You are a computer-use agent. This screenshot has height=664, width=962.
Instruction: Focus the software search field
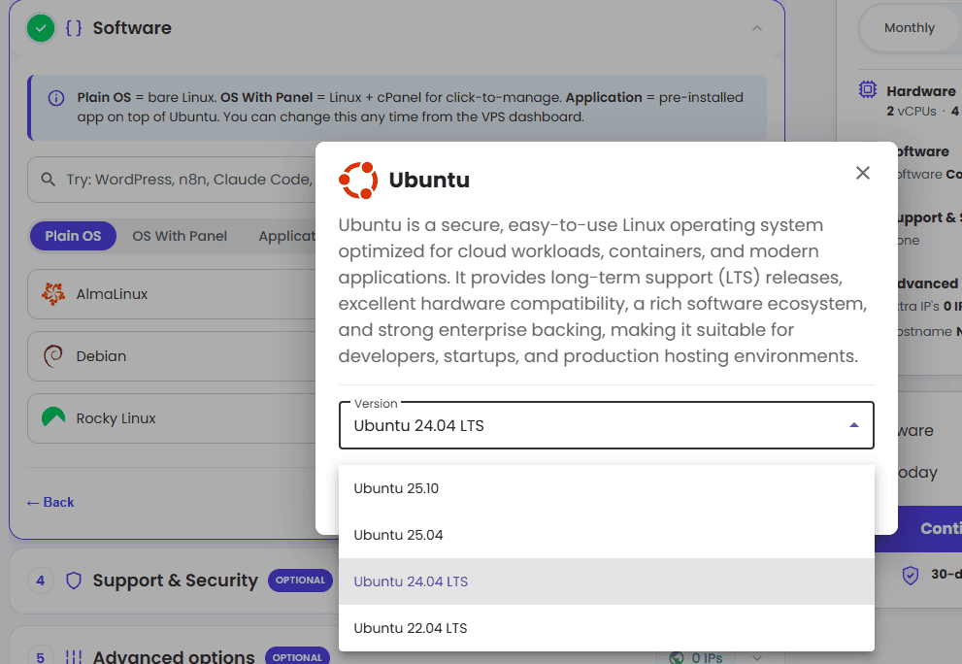tap(172, 180)
